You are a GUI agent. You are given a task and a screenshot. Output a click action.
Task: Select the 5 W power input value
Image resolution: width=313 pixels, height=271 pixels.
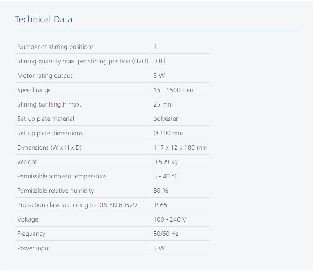(159, 248)
